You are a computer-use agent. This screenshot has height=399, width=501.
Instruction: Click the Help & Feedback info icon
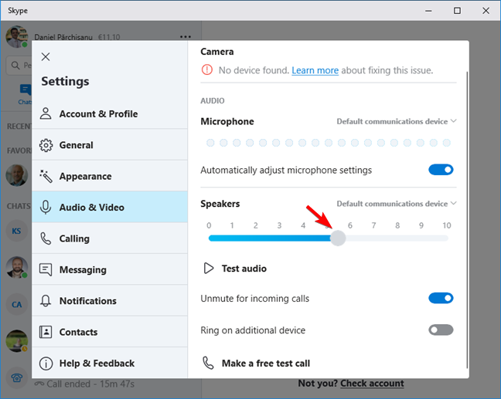(x=46, y=363)
